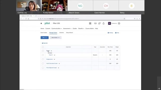
Task: Open the Exam 1 grade item link
Action: pos(51,55)
